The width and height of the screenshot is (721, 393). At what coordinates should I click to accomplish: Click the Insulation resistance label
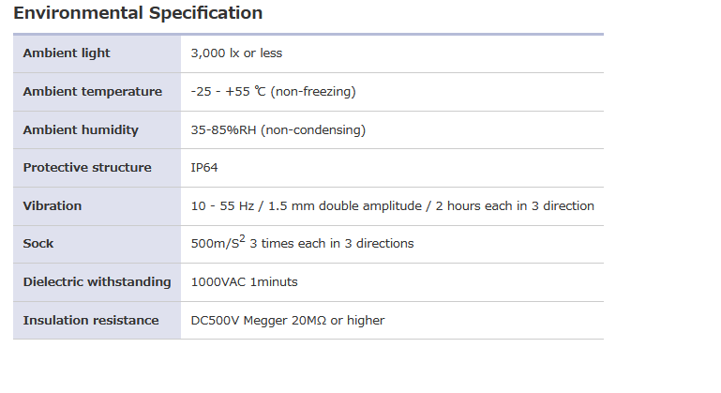[x=91, y=320]
